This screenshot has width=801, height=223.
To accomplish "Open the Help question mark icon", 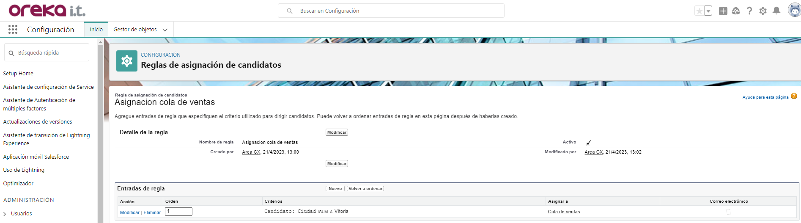I will pos(749,11).
